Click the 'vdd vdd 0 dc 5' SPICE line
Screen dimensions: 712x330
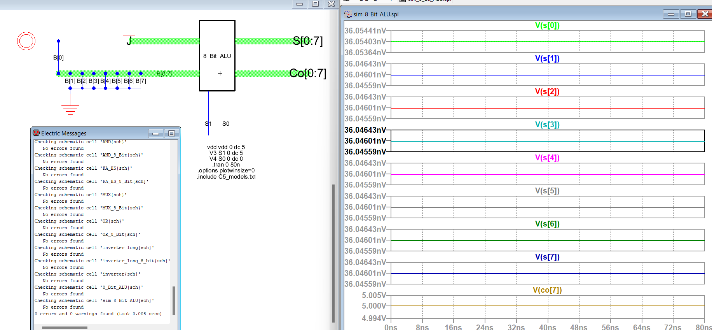coord(226,147)
